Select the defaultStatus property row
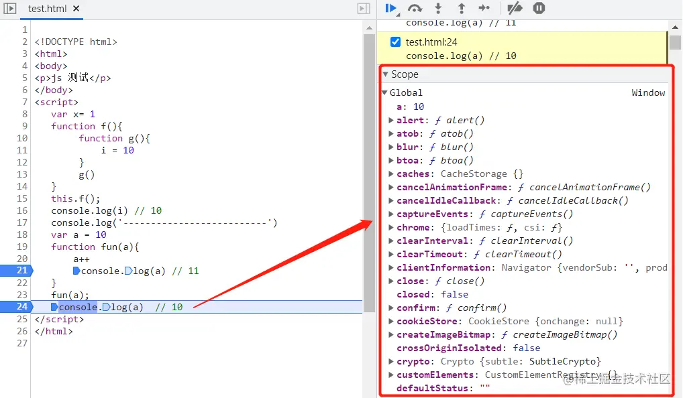 pyautogui.click(x=443, y=388)
